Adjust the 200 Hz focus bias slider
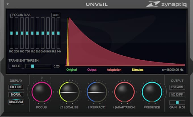This screenshot has height=117, width=193. click(17, 33)
